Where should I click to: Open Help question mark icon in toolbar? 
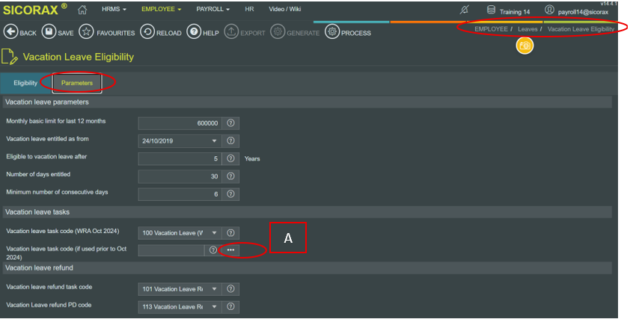[194, 31]
